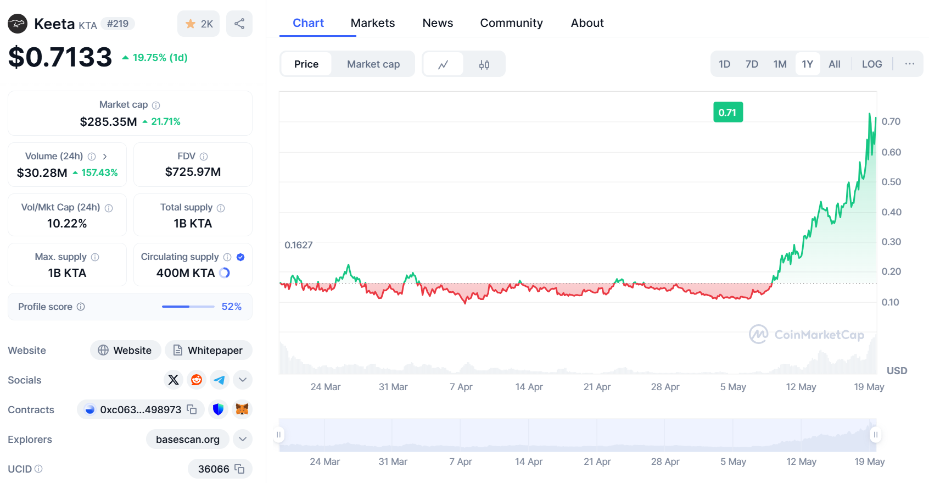
Task: Expand the explorers list chevron
Action: (243, 439)
